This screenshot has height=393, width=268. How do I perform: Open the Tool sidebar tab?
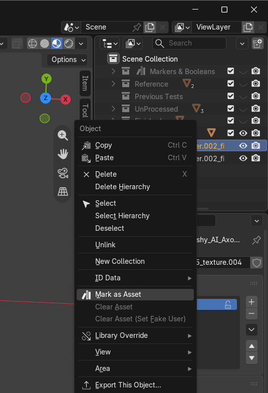[85, 110]
